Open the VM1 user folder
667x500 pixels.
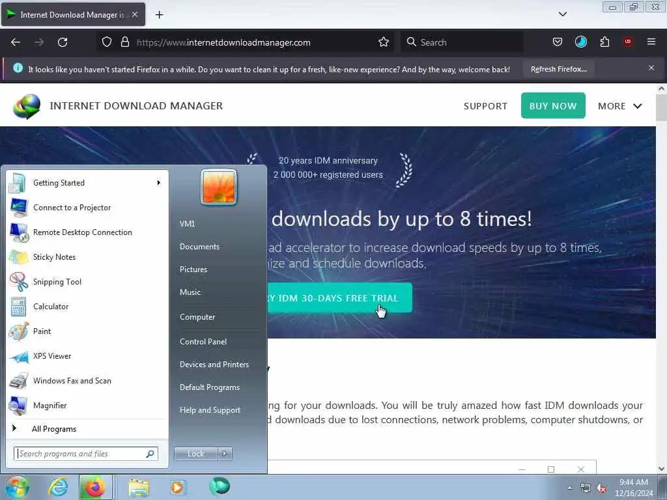click(x=187, y=224)
